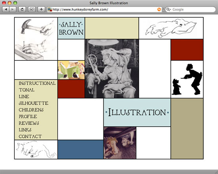Click the Sally Brown title block
The image size is (218, 174).
[71, 28]
